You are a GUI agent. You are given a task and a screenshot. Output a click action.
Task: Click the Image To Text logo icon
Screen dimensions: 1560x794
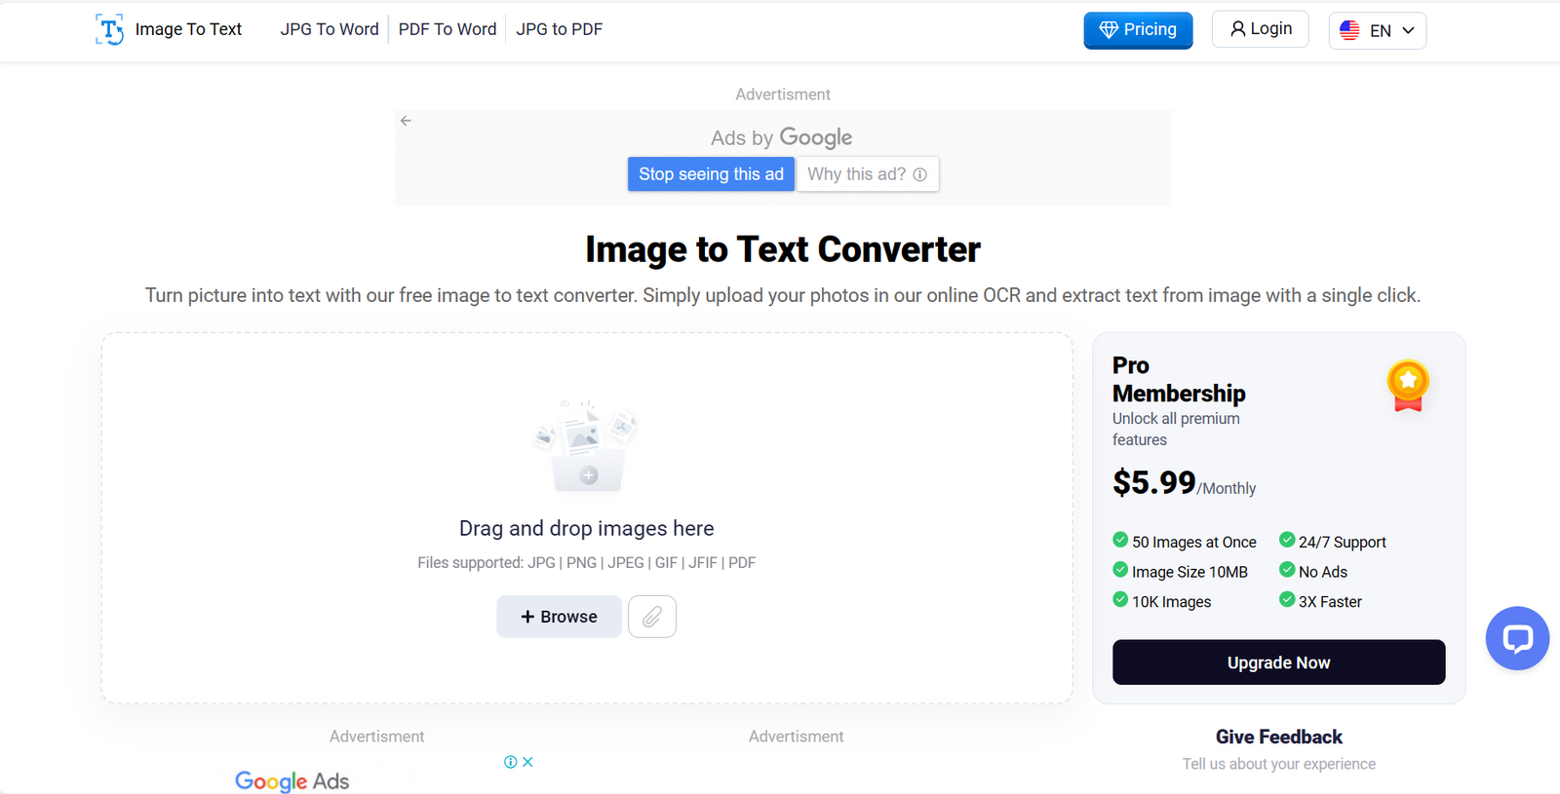pos(109,29)
